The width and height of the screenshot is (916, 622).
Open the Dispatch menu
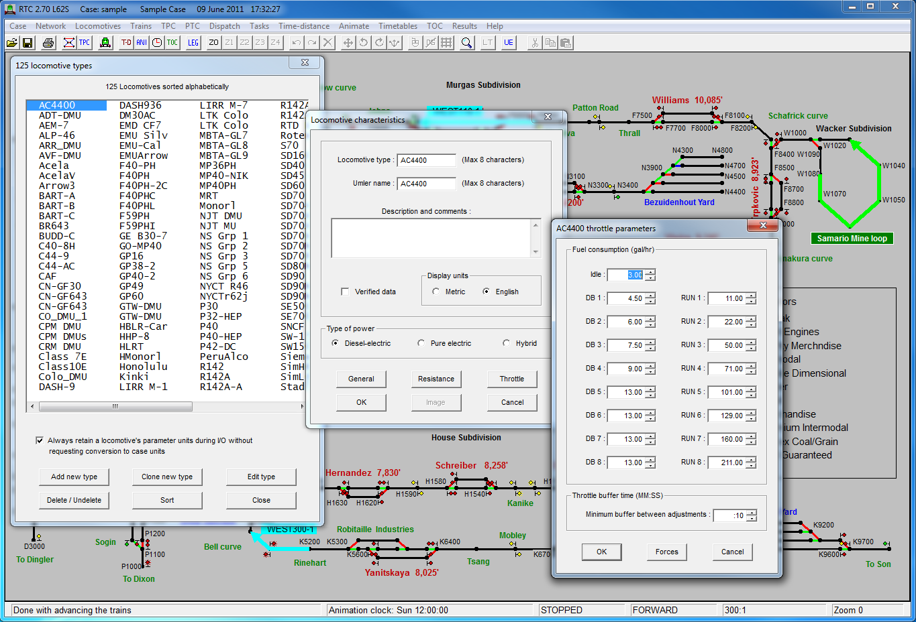[x=224, y=26]
